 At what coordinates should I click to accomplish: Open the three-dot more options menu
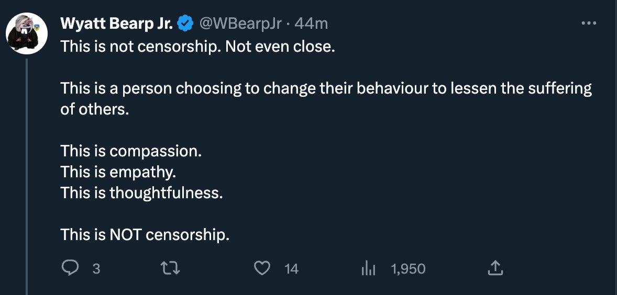(x=589, y=24)
